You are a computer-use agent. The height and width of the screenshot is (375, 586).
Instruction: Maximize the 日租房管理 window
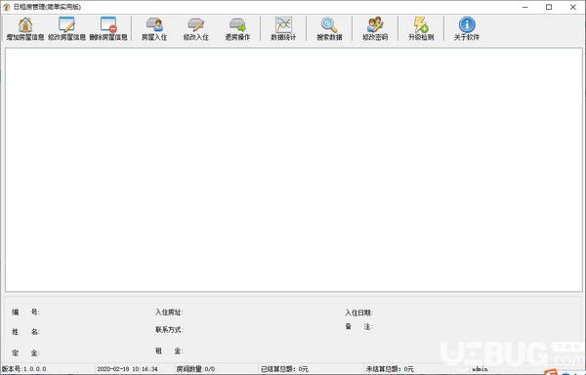[549, 7]
